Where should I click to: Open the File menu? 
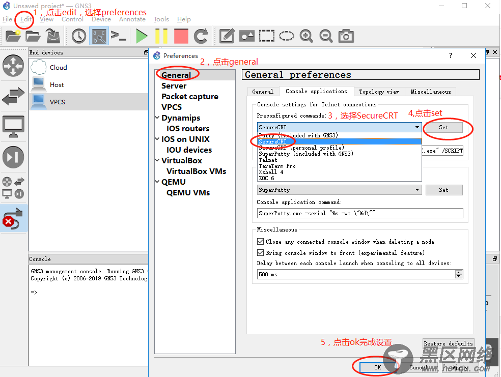(7, 19)
